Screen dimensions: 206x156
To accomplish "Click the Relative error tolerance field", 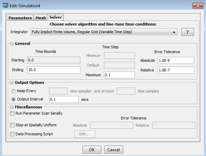I will (176, 70).
